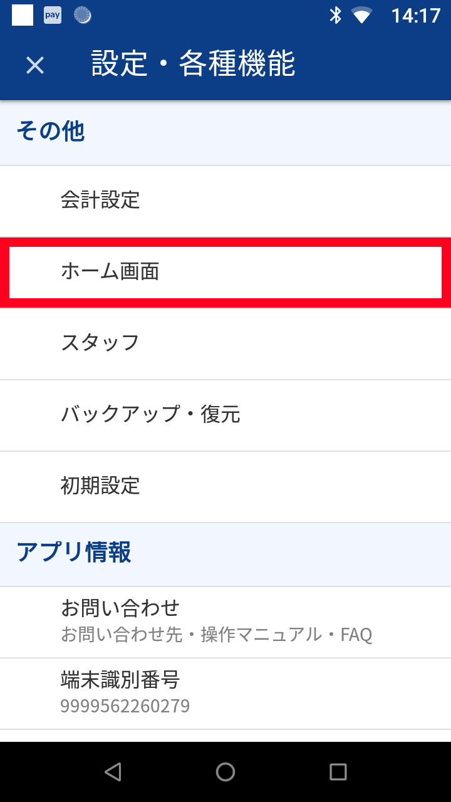Tap the その他 section header
The width and height of the screenshot is (451, 802).
(50, 132)
